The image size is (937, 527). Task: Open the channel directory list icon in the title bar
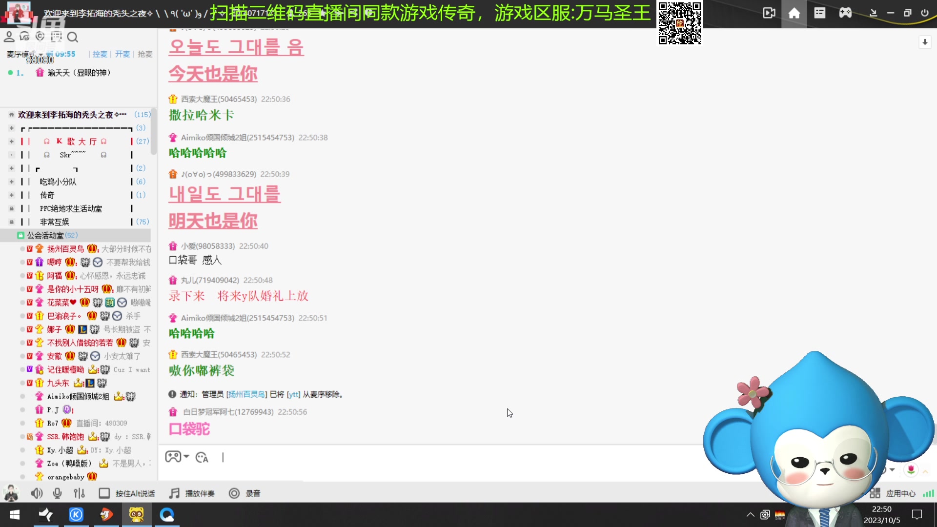pyautogui.click(x=819, y=13)
